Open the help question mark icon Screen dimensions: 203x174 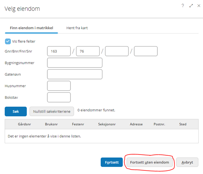tap(183, 6)
